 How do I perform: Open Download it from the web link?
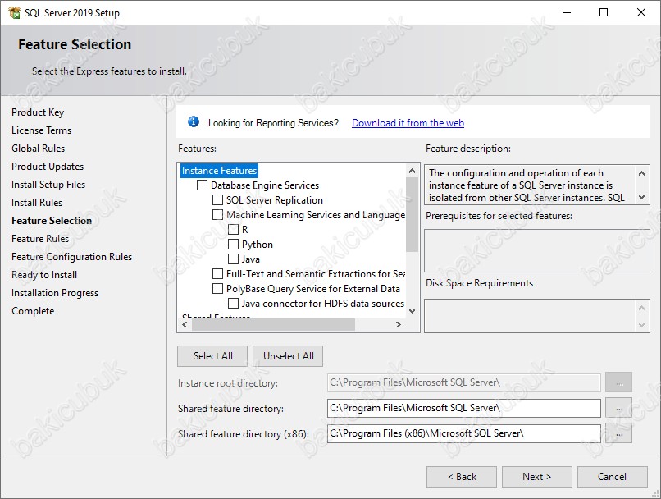[x=408, y=123]
